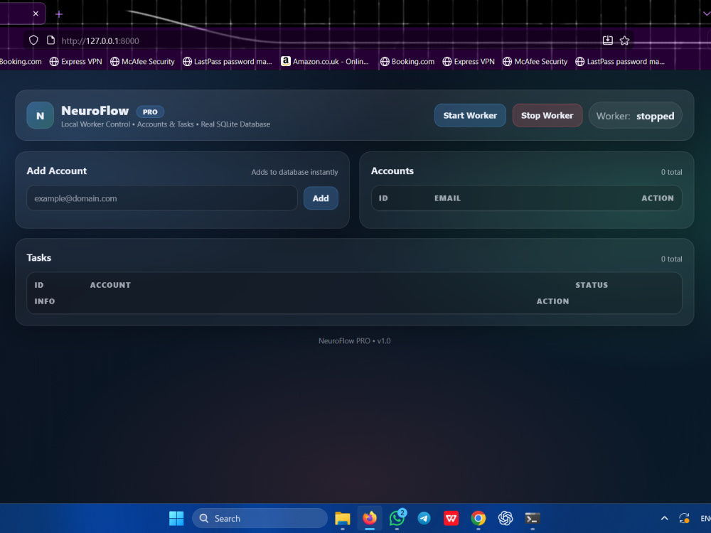Click the Worker: stopped status pill
This screenshot has width=711, height=533.
pos(635,116)
